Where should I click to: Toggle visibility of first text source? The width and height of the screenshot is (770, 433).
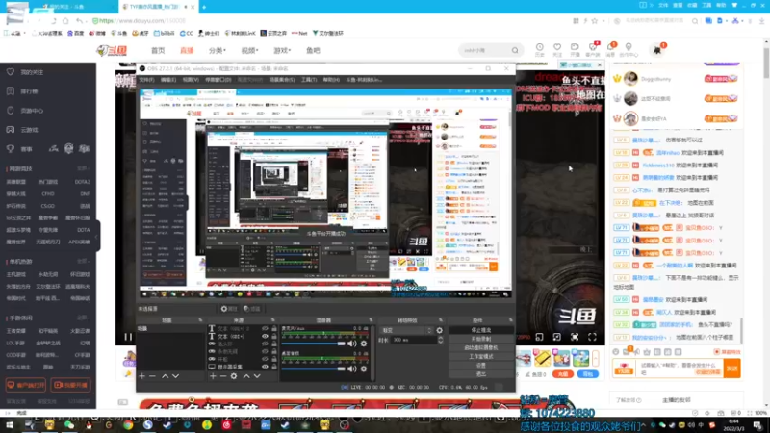point(266,328)
